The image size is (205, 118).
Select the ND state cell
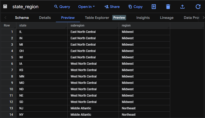click(42, 89)
